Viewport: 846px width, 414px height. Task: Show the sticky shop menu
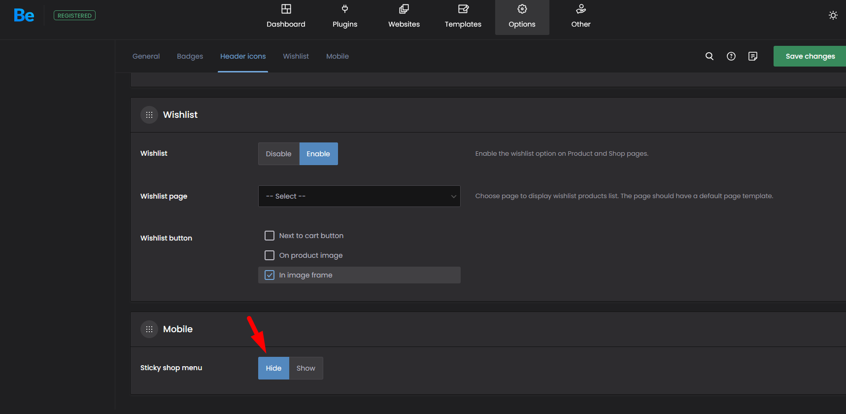pos(306,368)
